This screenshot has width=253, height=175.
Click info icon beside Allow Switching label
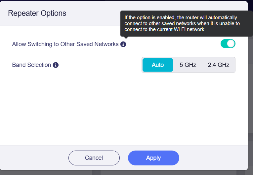click(123, 44)
